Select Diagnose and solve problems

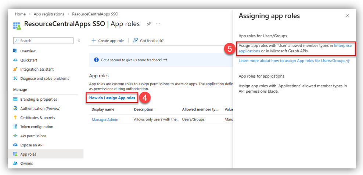coord(44,78)
